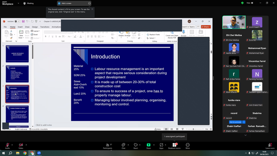Click the Underline formatting icon
Screen dimensions: 277x156
click(x=52, y=36)
